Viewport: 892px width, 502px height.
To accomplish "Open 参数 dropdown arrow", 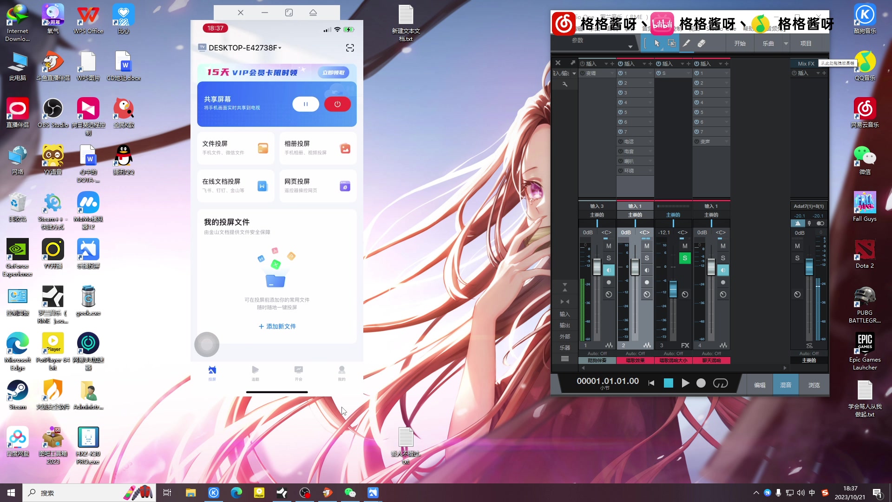I will pos(630,46).
